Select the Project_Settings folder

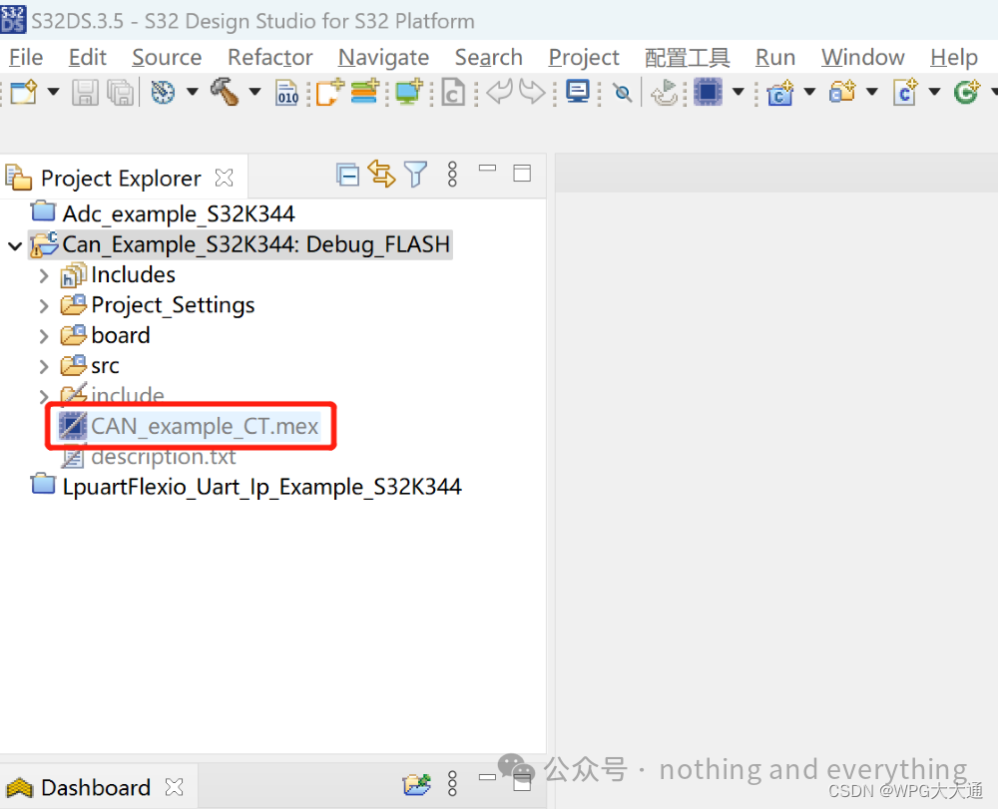[158, 305]
